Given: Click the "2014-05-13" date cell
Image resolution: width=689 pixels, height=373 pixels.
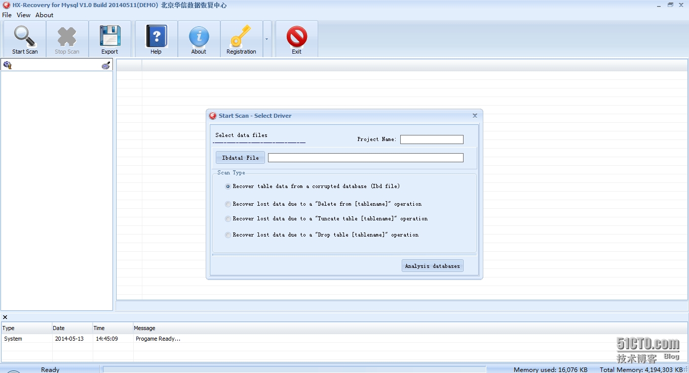Looking at the screenshot, I should coord(69,339).
